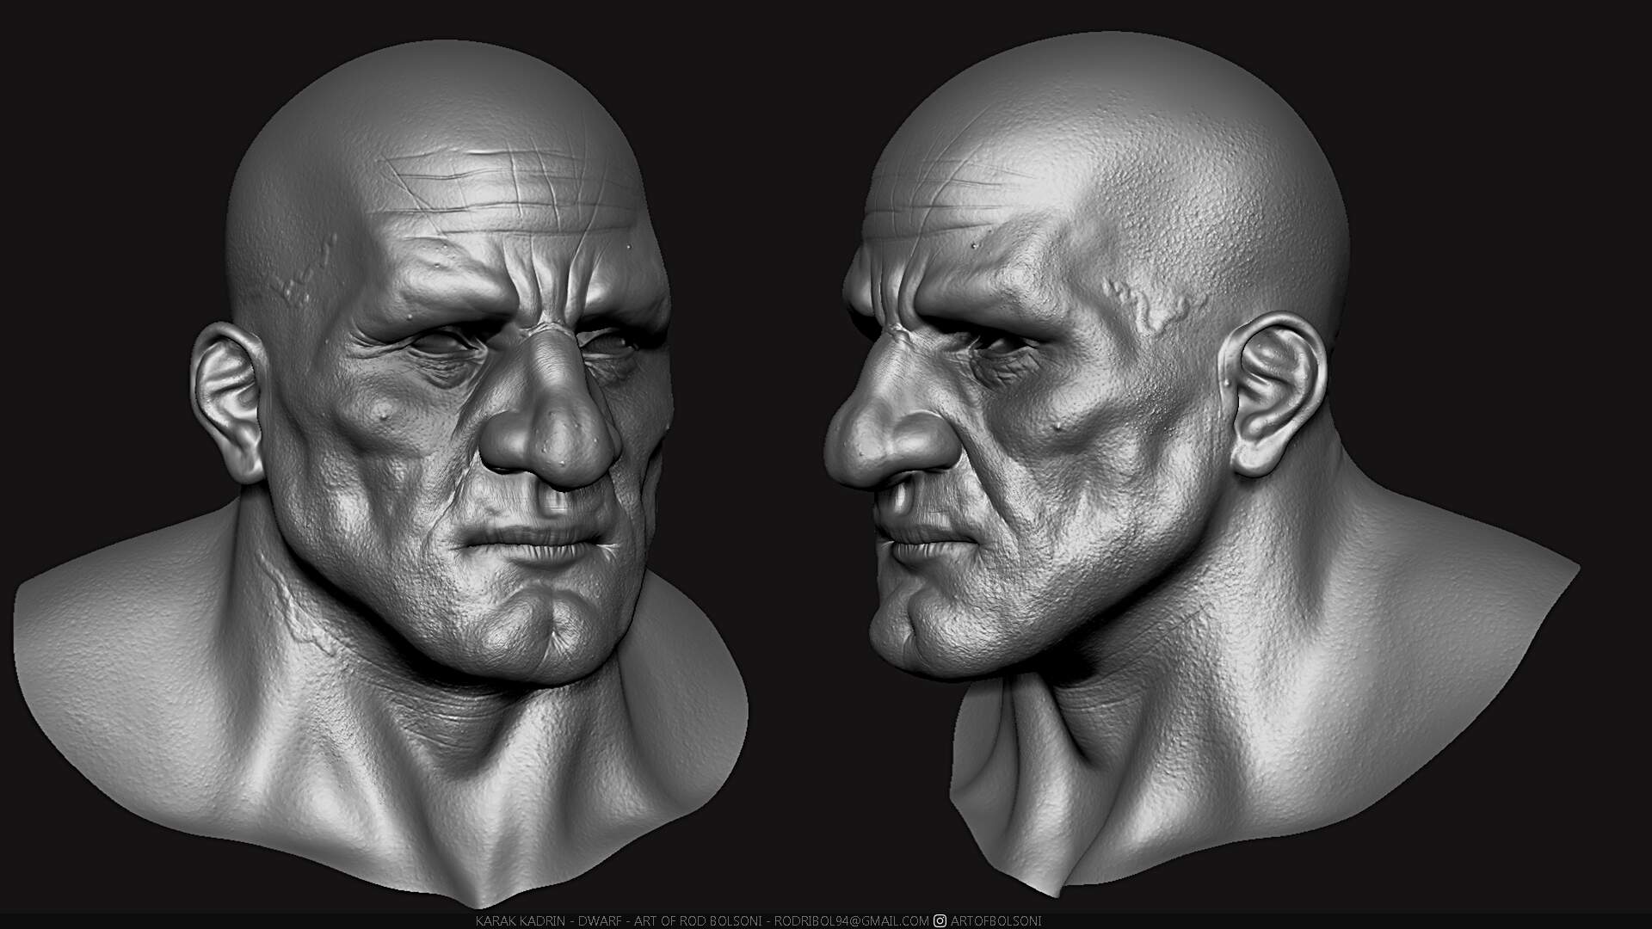Click the ARTOFBOLSONI Instagram handle
This screenshot has height=929, width=1652.
pos(996,920)
